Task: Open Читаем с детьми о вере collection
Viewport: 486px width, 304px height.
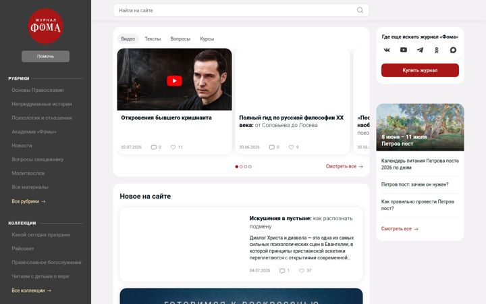Action: point(40,276)
